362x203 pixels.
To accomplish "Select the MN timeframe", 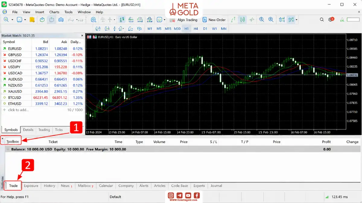I will (224, 29).
